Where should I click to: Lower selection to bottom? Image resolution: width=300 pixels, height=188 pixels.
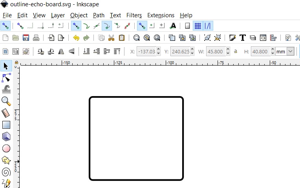pyautogui.click(x=86, y=51)
